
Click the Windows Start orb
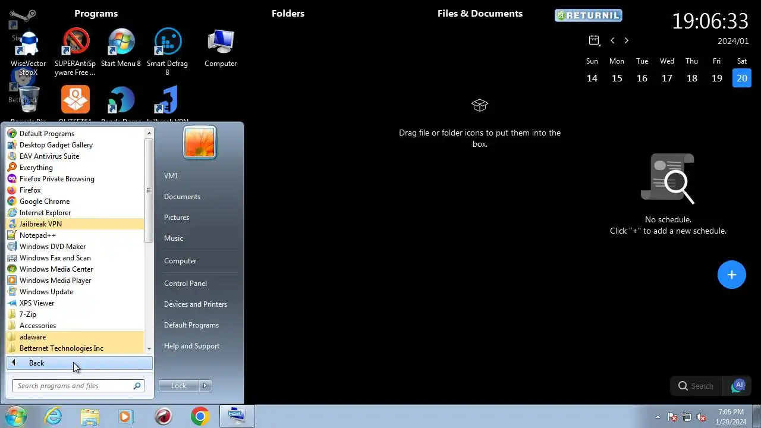tap(16, 416)
